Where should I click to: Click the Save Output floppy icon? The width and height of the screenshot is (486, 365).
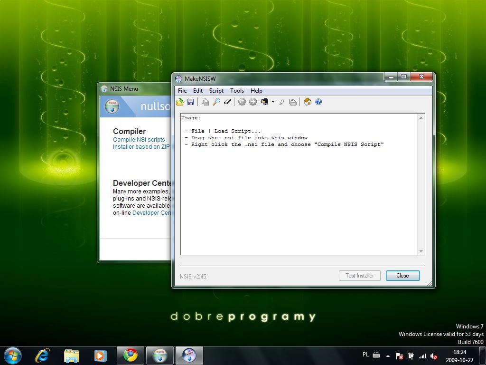[190, 102]
